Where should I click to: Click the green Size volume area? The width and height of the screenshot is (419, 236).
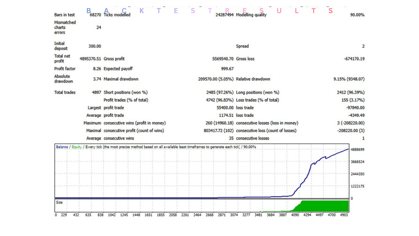coord(324,206)
